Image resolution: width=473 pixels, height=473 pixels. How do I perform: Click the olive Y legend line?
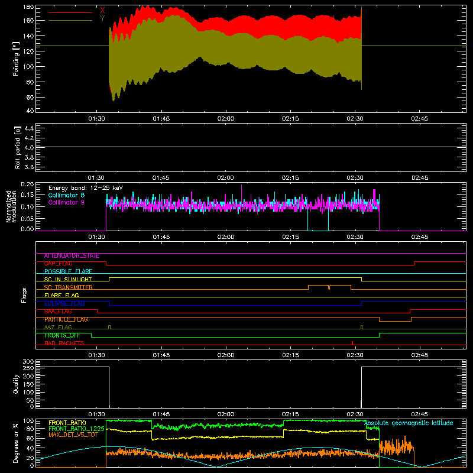point(70,20)
